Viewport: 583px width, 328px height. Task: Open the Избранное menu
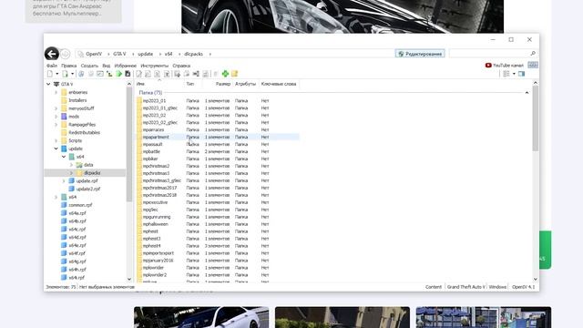(126, 66)
